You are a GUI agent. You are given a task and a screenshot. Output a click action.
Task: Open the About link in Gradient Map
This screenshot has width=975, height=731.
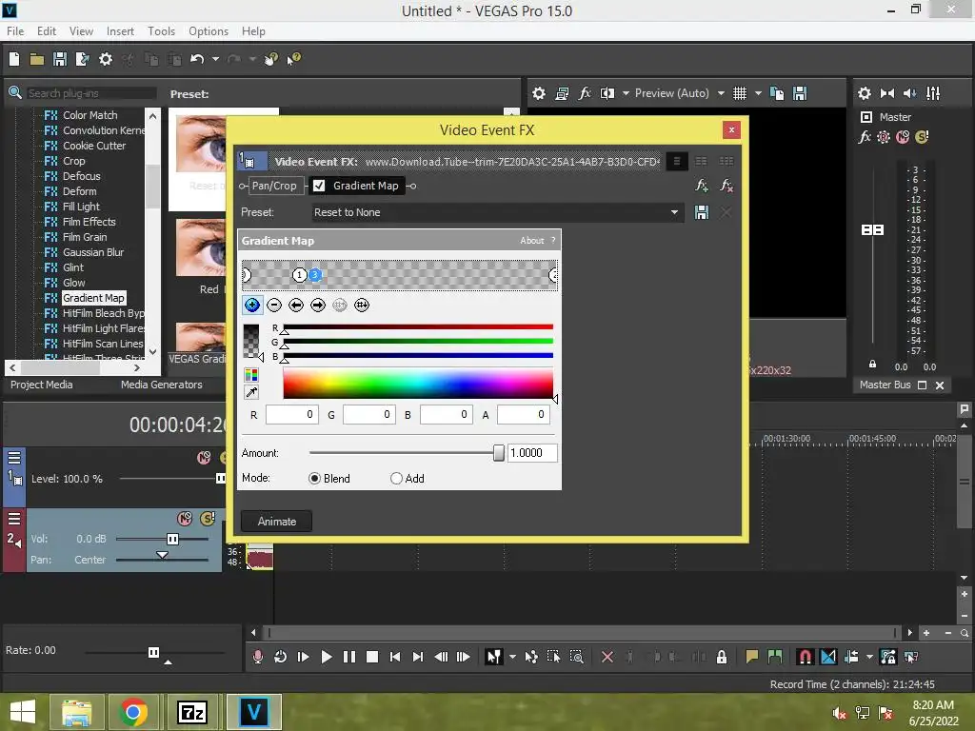[x=531, y=241]
